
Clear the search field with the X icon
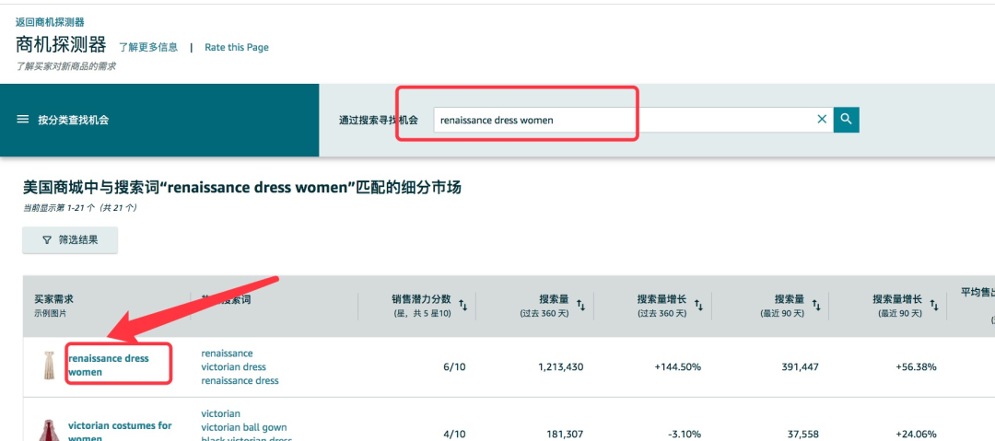click(x=822, y=120)
